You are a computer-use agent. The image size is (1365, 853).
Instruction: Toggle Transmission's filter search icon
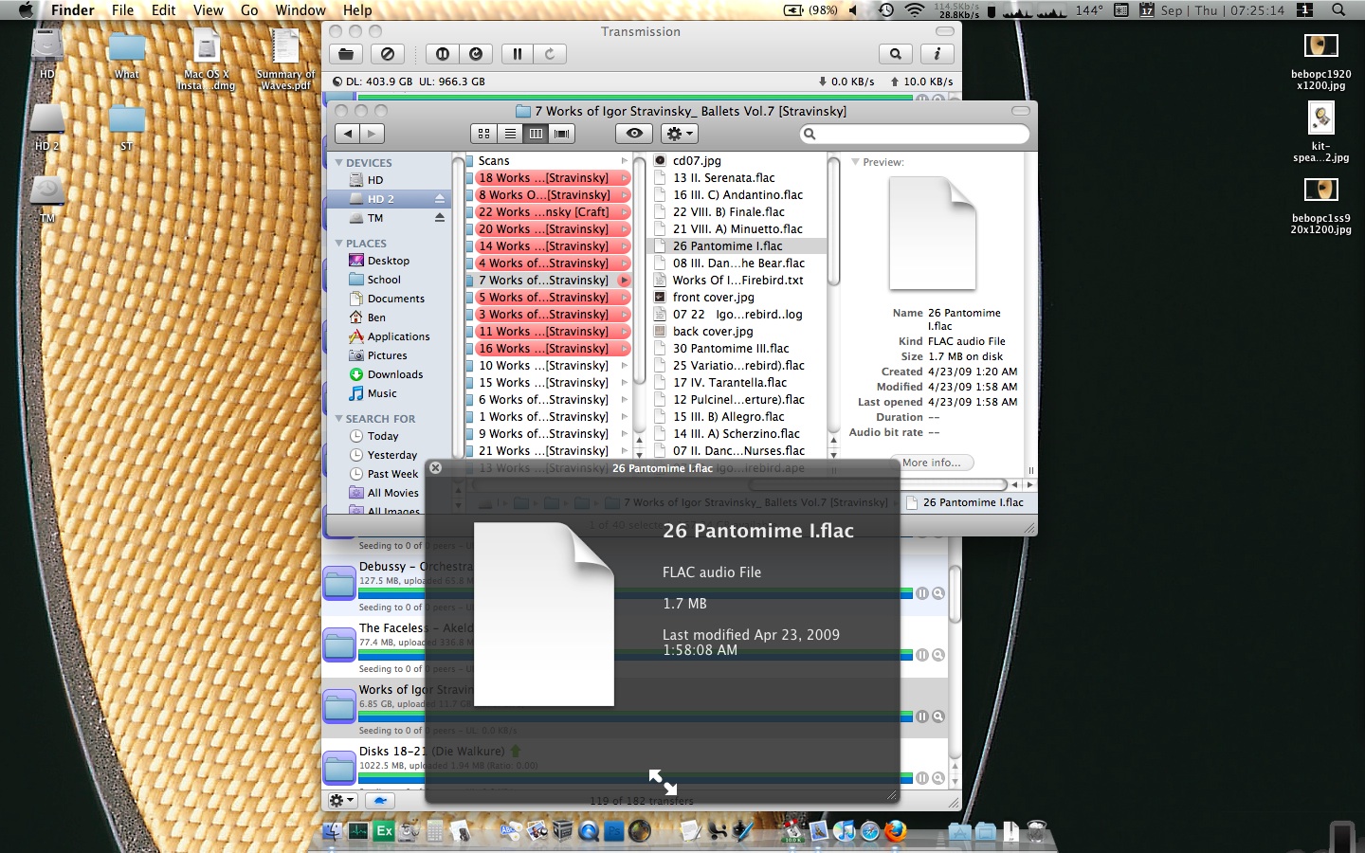(895, 54)
